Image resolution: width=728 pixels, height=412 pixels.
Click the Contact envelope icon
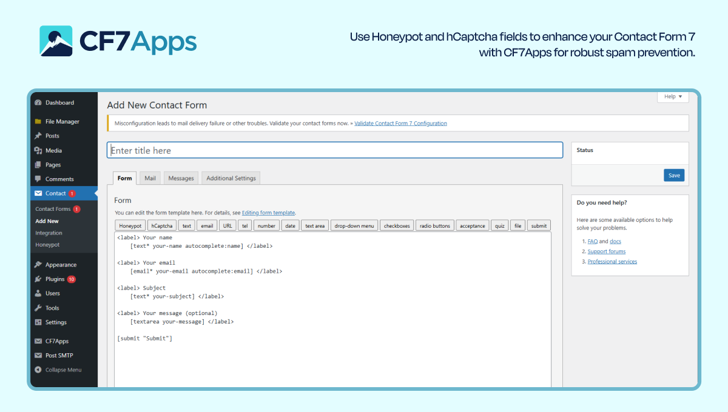point(38,193)
